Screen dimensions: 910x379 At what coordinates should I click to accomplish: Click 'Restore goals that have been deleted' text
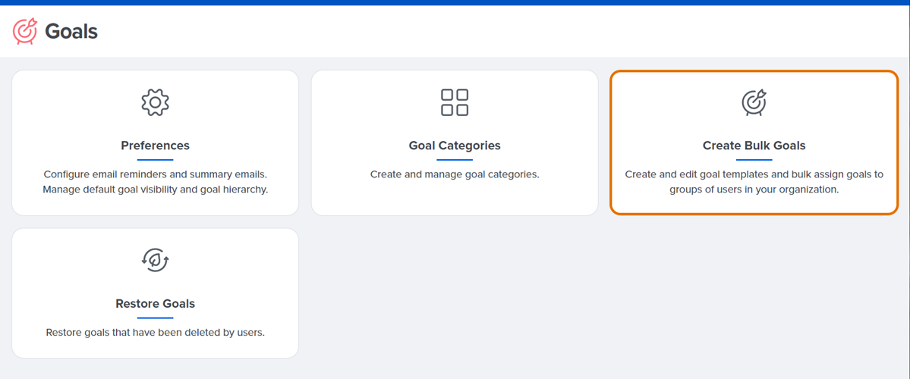(x=155, y=333)
